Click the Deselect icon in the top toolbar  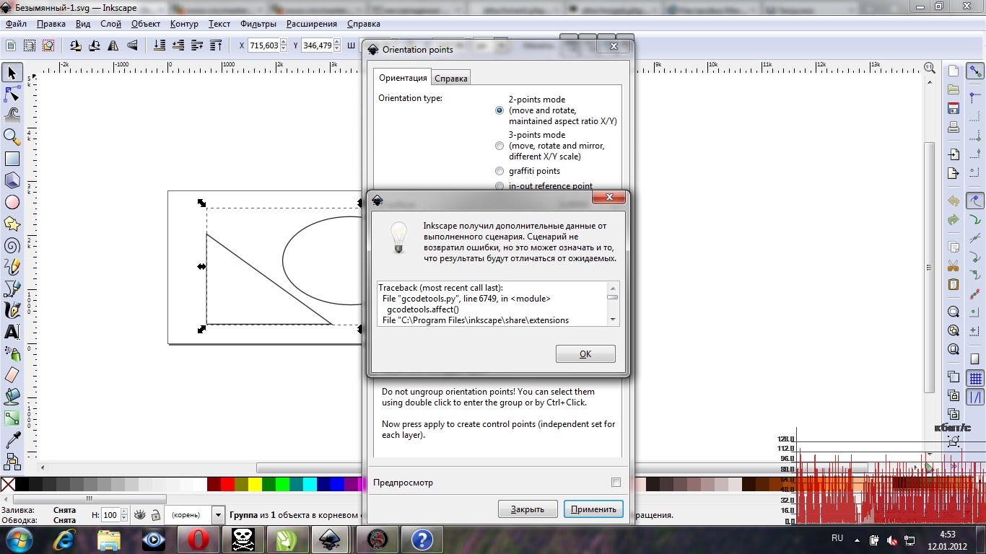coord(48,45)
